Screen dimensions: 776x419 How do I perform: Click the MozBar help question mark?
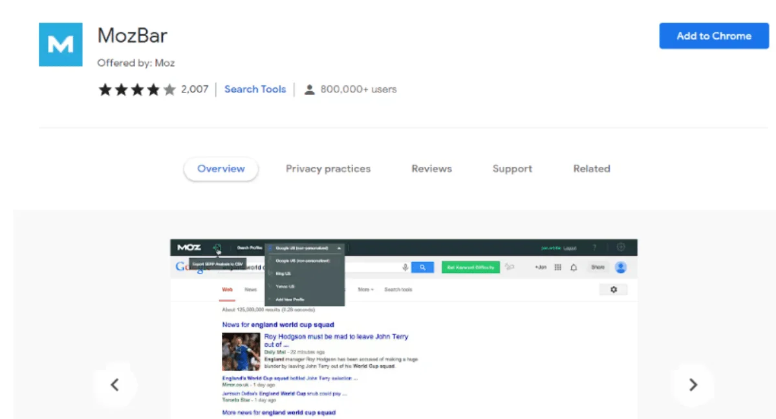pyautogui.click(x=594, y=246)
